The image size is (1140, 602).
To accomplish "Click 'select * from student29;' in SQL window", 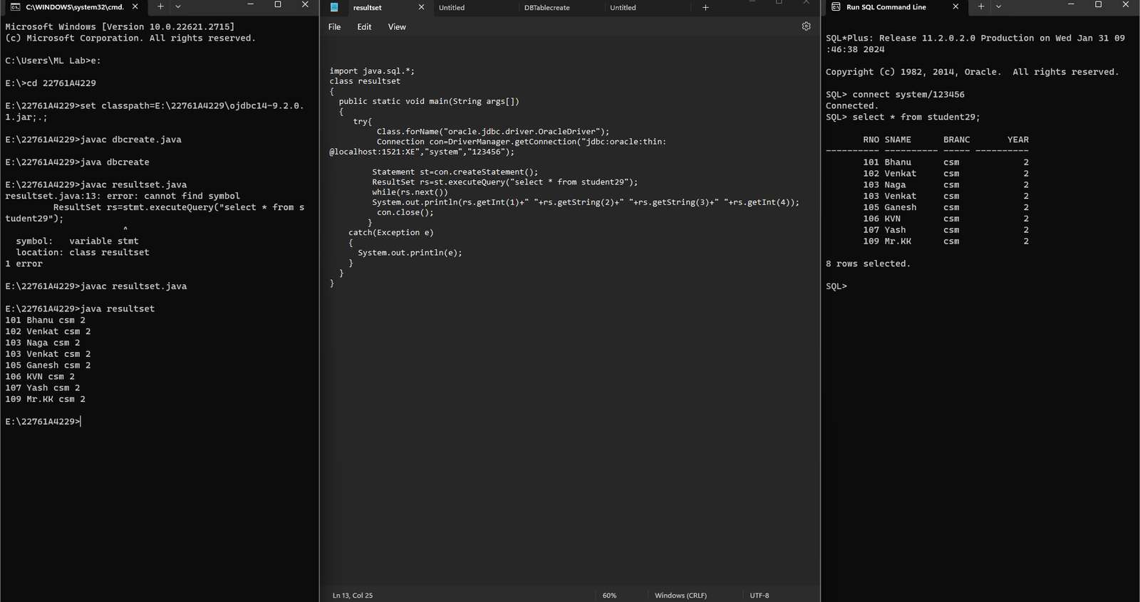I will (916, 118).
